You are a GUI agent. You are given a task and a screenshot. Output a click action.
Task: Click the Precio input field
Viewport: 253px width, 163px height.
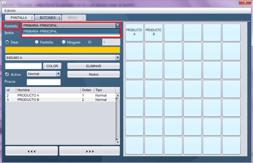43,82
